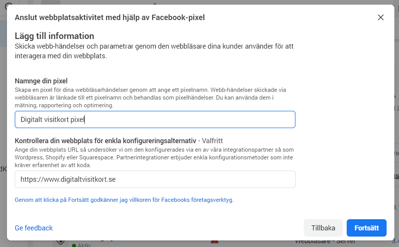This screenshot has width=399, height=247.
Task: Click the 'Namnge din pixel' label
Action: [41, 81]
